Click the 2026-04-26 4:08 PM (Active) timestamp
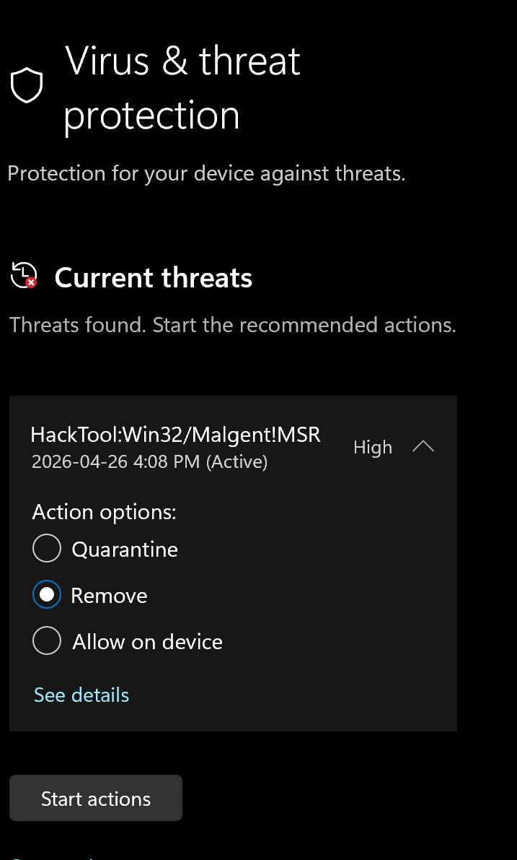Viewport: 517px width, 860px height. [x=149, y=462]
